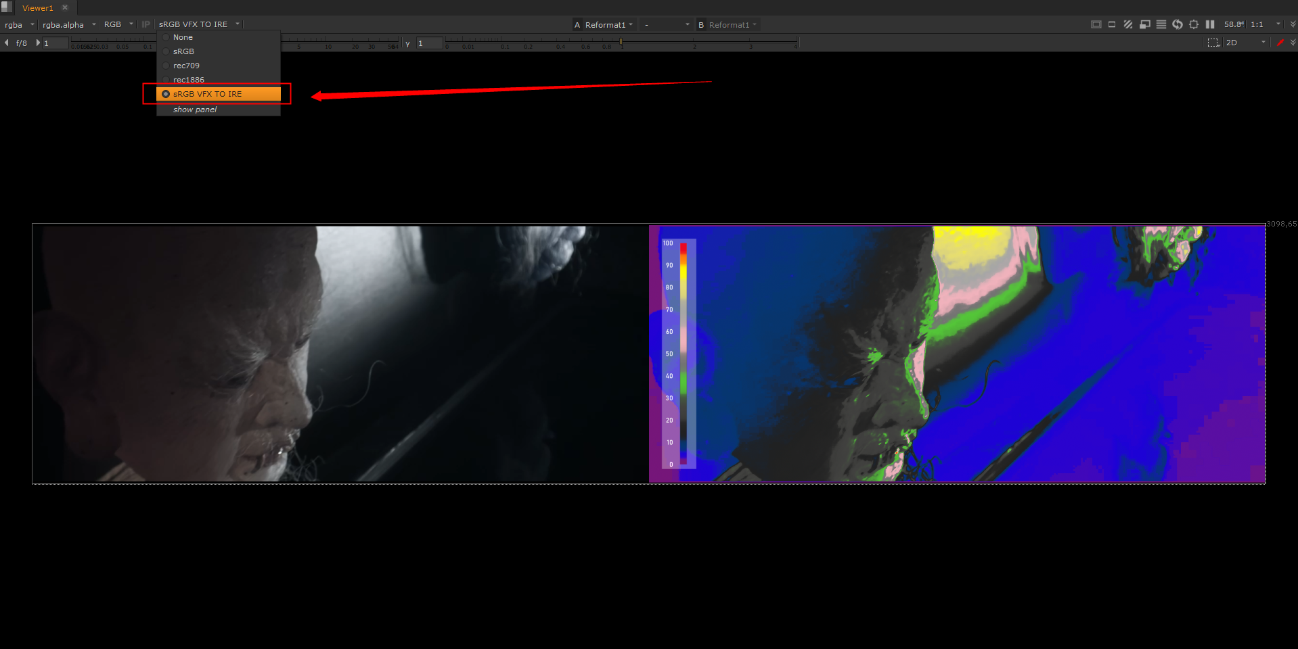Click the force refresh circular arrows icon
The image size is (1298, 649).
pos(1178,24)
